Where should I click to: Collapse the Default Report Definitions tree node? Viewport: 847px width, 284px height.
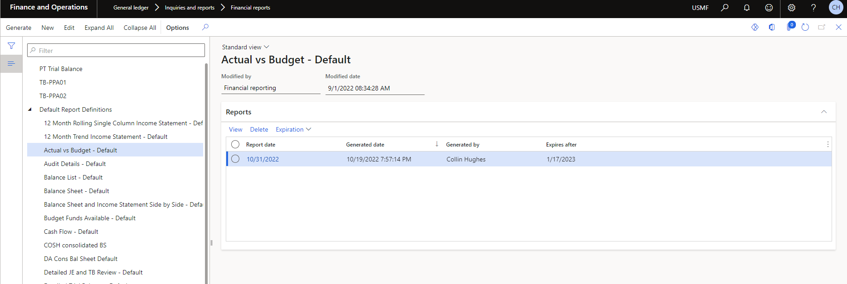point(30,109)
